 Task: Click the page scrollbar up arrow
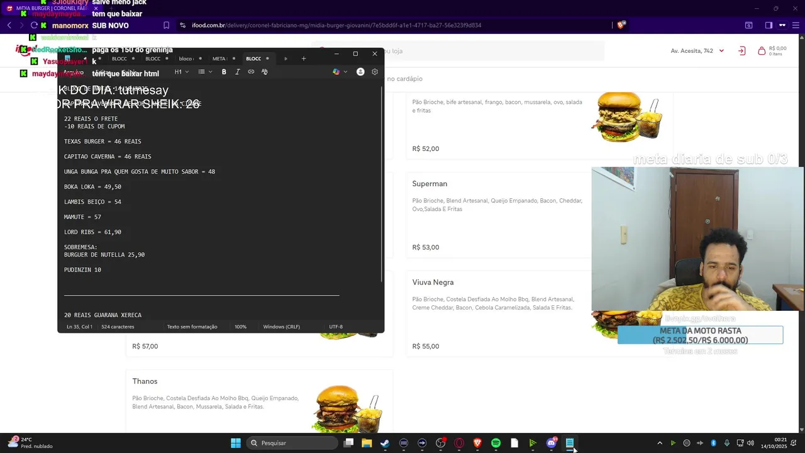pyautogui.click(x=801, y=38)
